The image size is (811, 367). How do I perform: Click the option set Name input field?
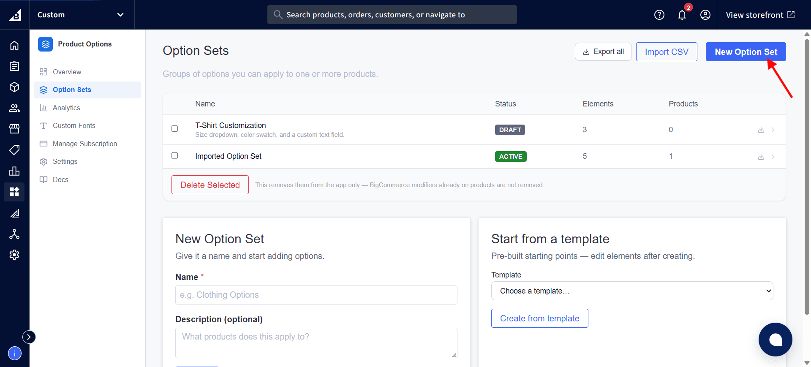[x=316, y=295]
